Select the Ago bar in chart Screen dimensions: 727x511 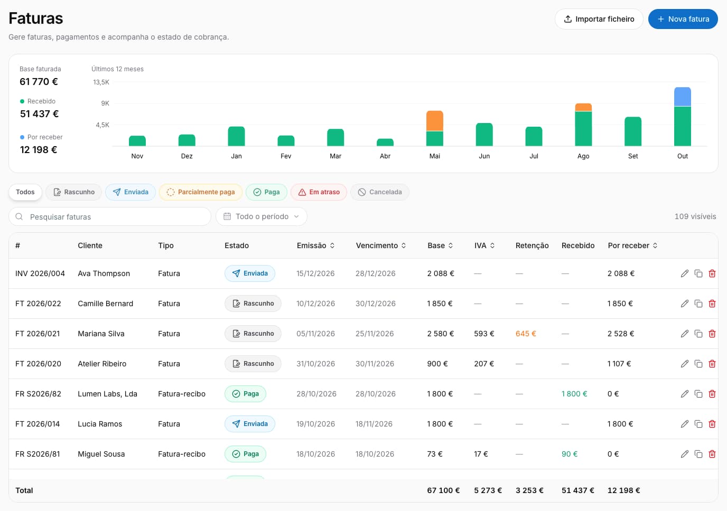click(x=583, y=125)
